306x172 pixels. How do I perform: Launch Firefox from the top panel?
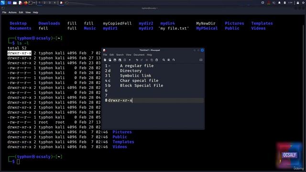tap(25, 3)
